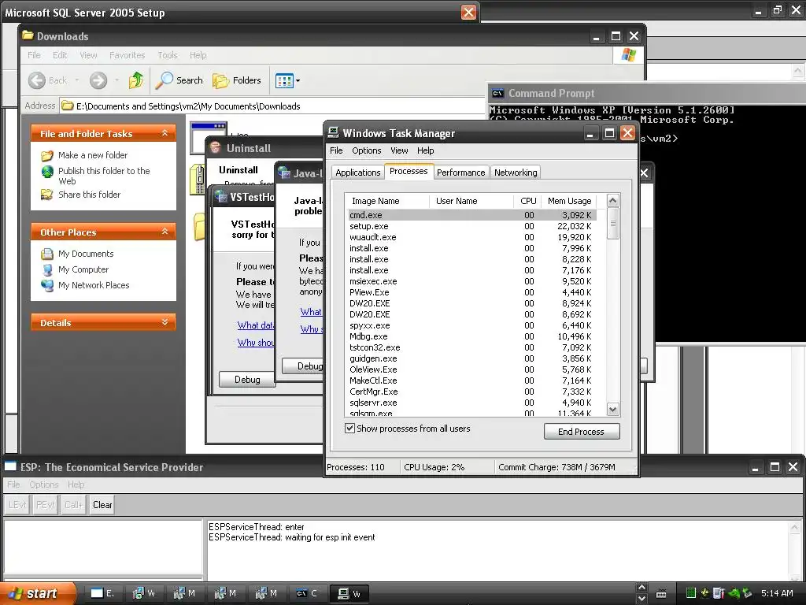Toggle Show processes from all users checkbox

350,429
